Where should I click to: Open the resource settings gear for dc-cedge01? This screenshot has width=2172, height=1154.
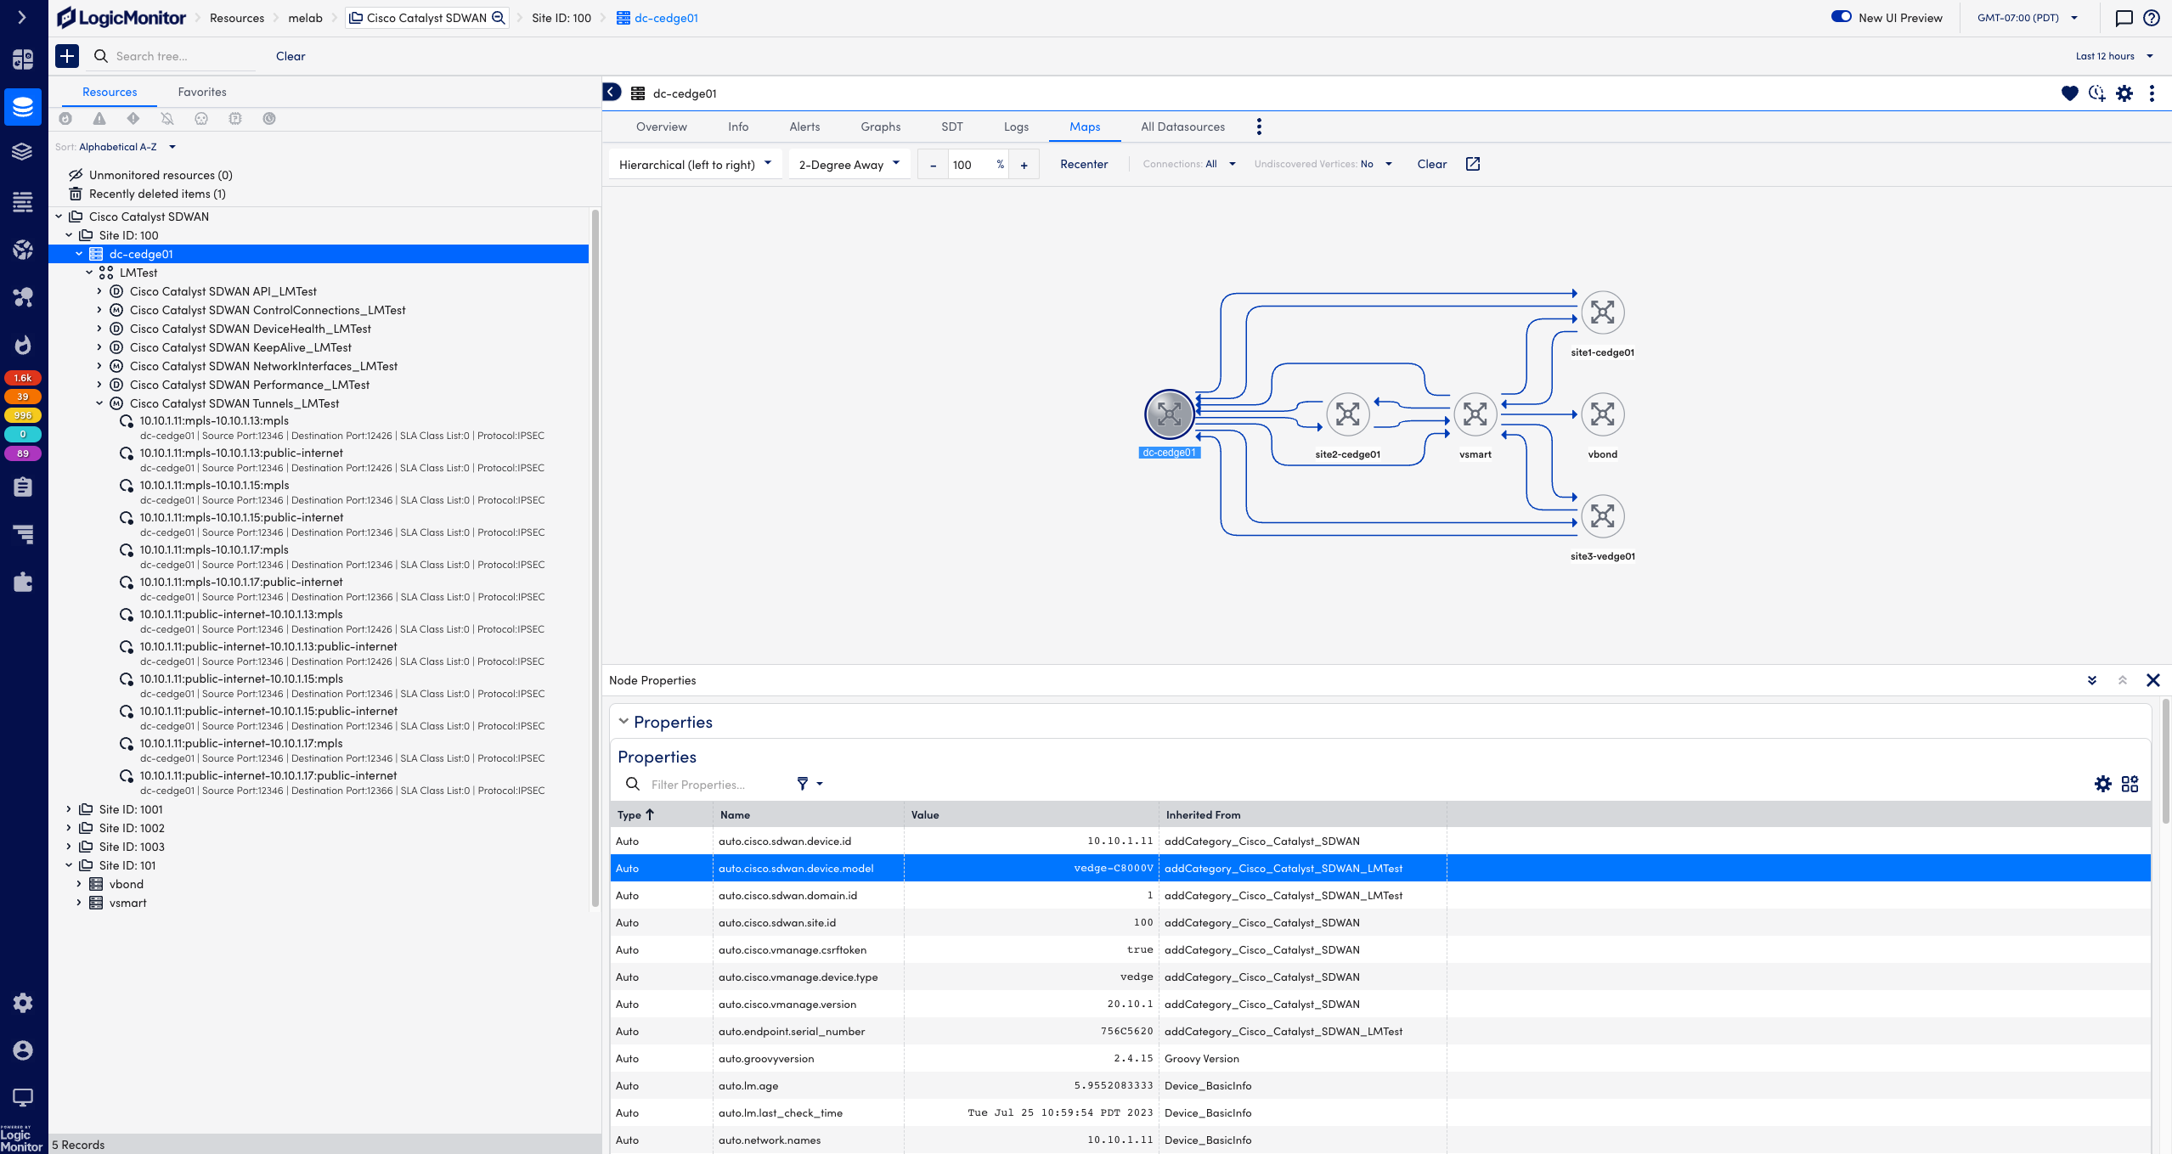[x=2124, y=93]
